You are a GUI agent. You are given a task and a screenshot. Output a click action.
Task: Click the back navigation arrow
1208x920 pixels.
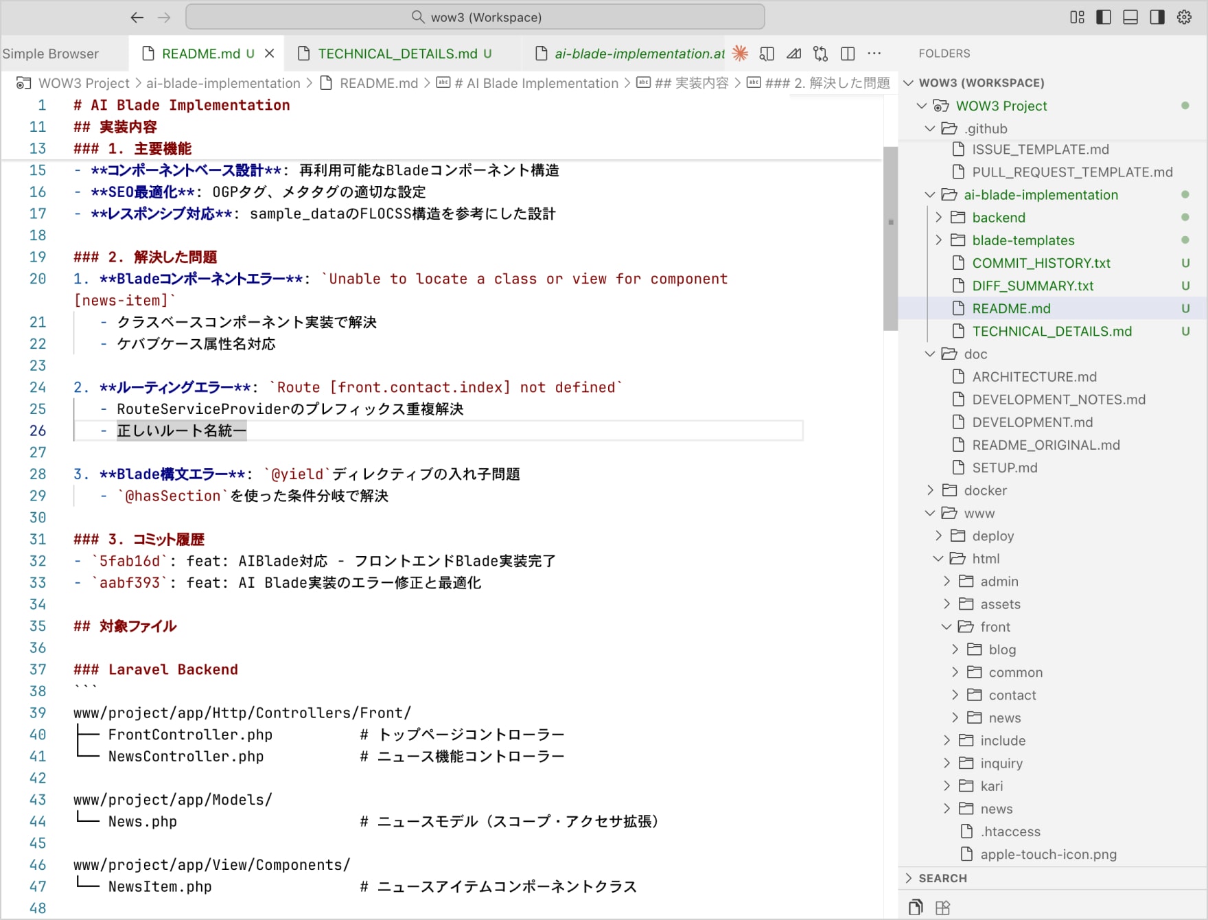[137, 17]
